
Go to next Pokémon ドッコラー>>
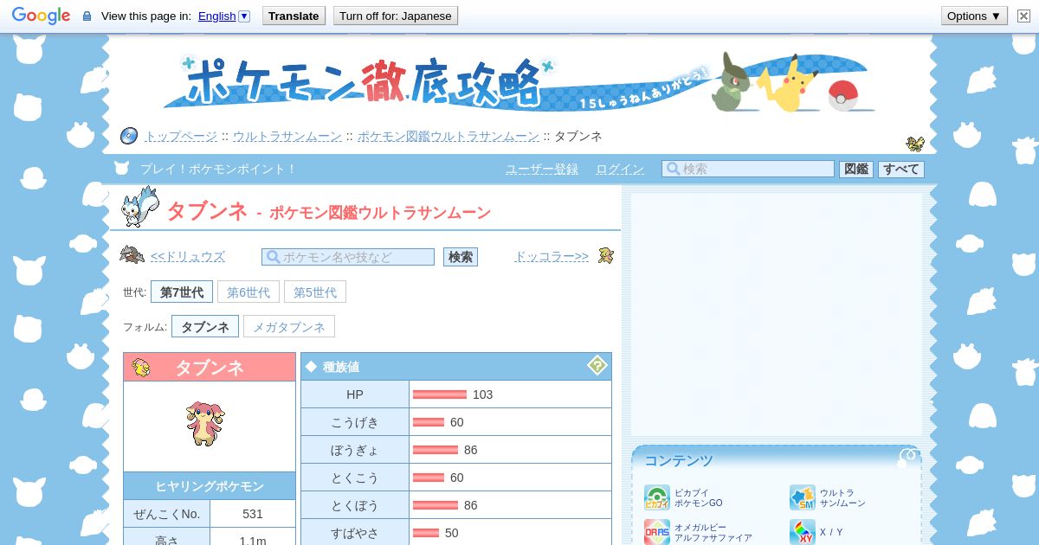(x=552, y=256)
